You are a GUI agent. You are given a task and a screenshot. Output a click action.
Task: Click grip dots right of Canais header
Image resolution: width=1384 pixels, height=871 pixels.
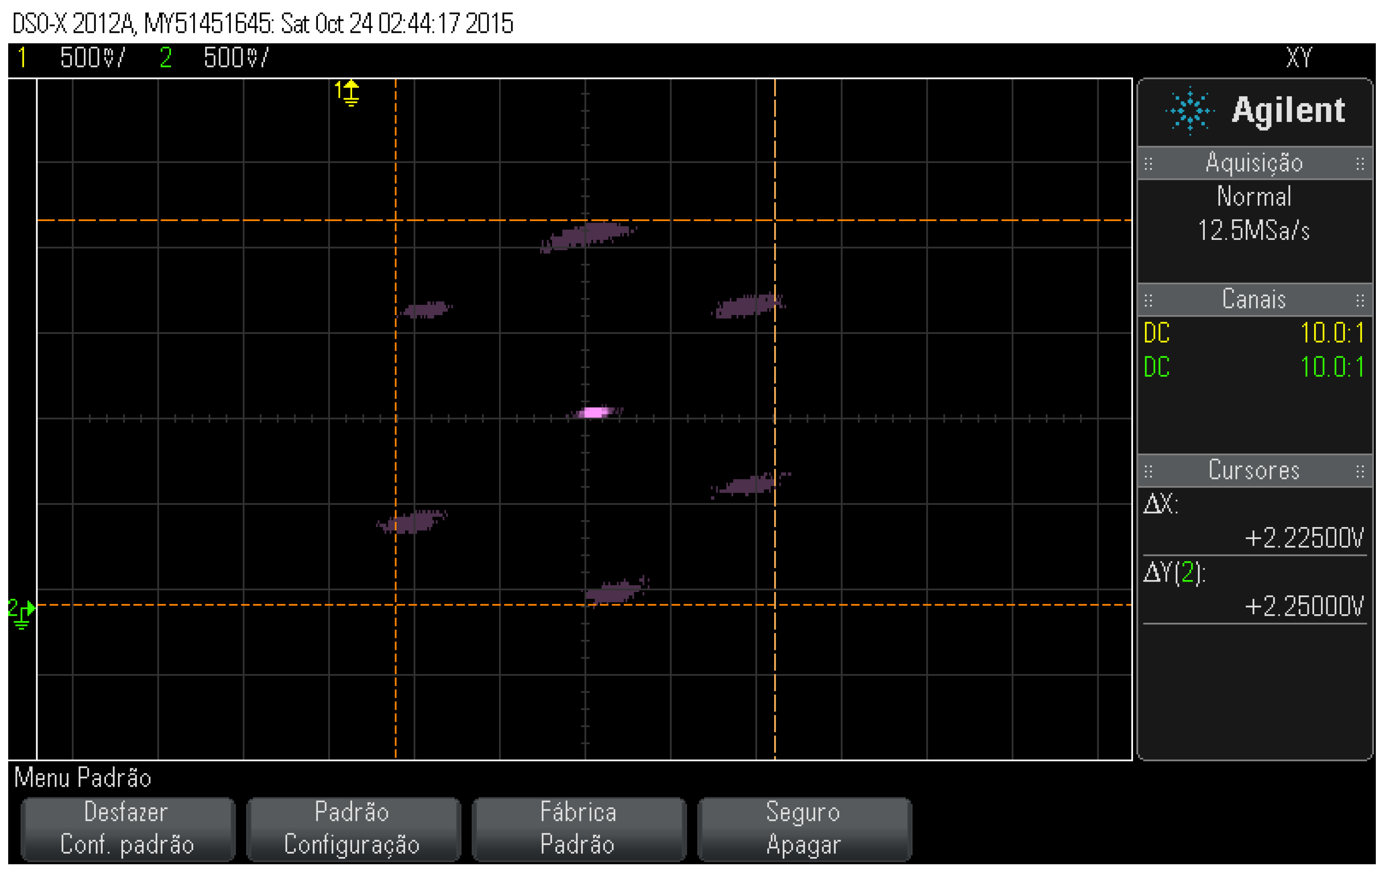pos(1359,300)
